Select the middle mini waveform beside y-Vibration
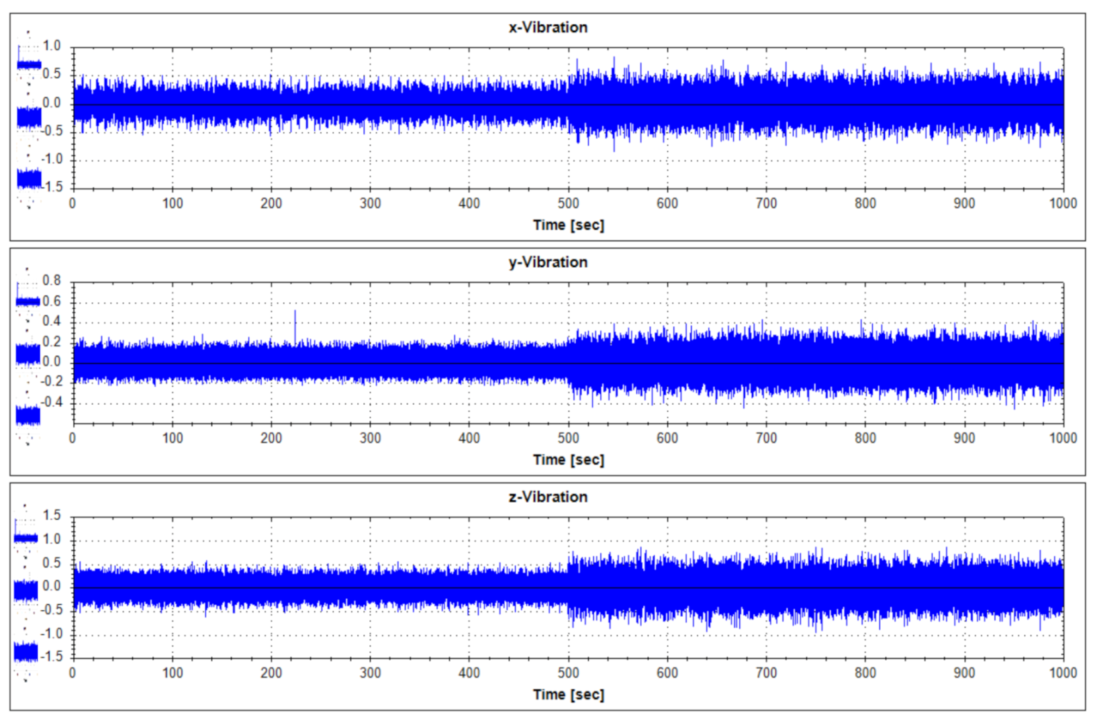The height and width of the screenshot is (725, 1097). tap(28, 354)
